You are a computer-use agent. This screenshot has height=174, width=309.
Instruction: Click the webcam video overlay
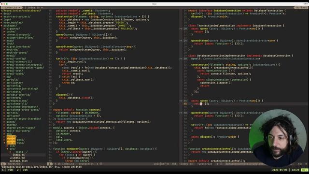coord(278,138)
